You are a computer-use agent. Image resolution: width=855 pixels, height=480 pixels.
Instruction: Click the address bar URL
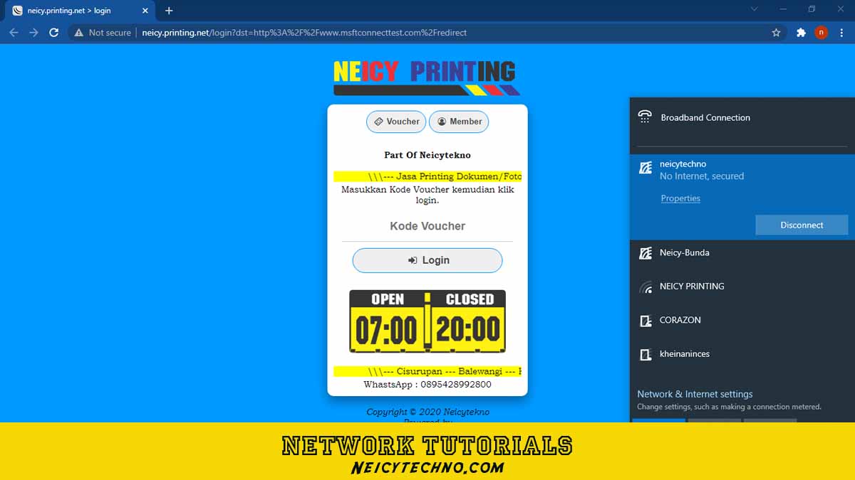[x=304, y=33]
